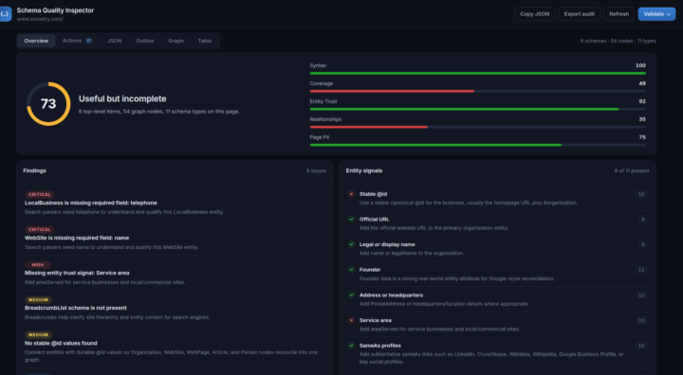Click the green check icon beside SameAs profiles
The image size is (683, 375).
click(x=351, y=346)
